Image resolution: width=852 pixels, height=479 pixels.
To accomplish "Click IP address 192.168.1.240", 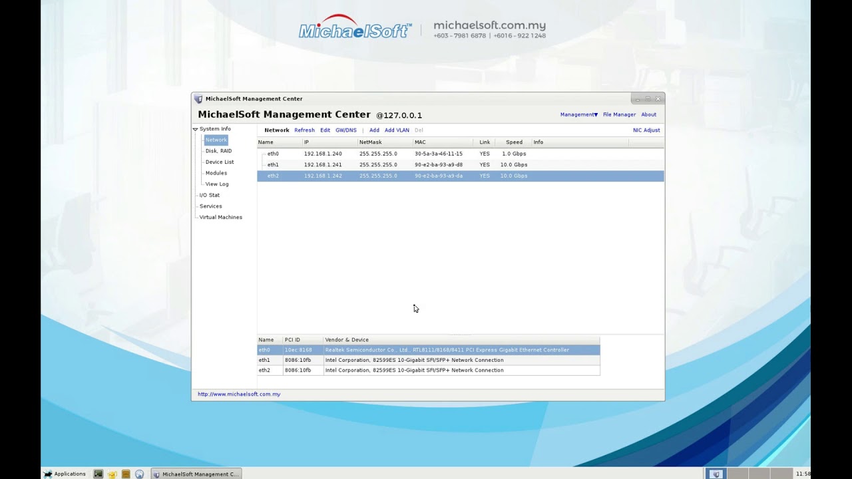I will (323, 154).
